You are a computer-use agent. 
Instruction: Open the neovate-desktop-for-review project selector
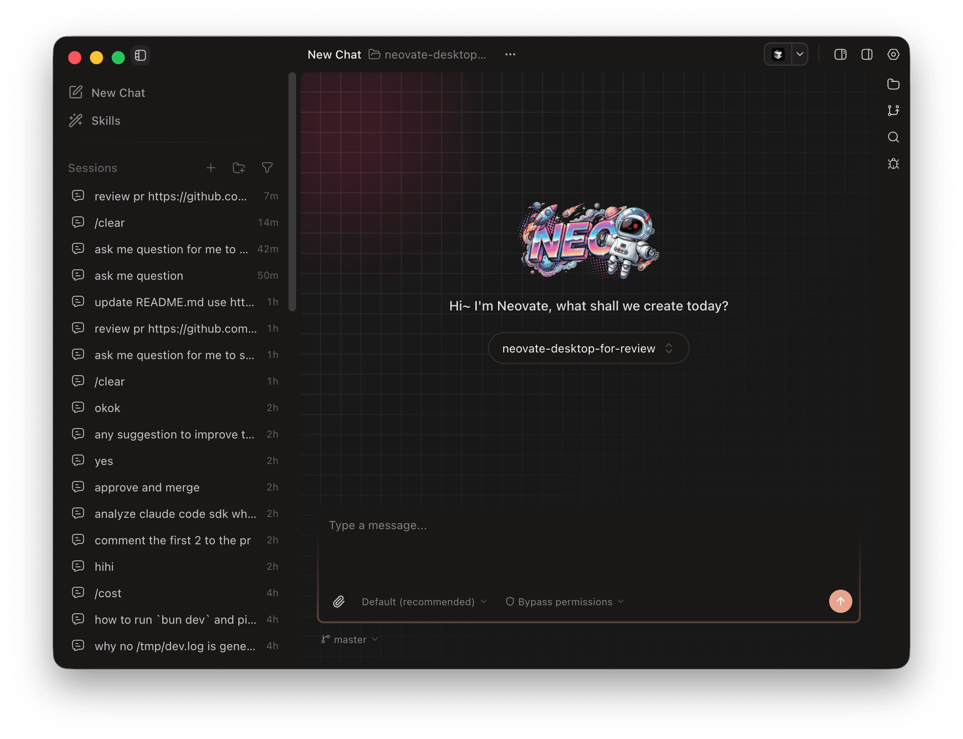(588, 348)
